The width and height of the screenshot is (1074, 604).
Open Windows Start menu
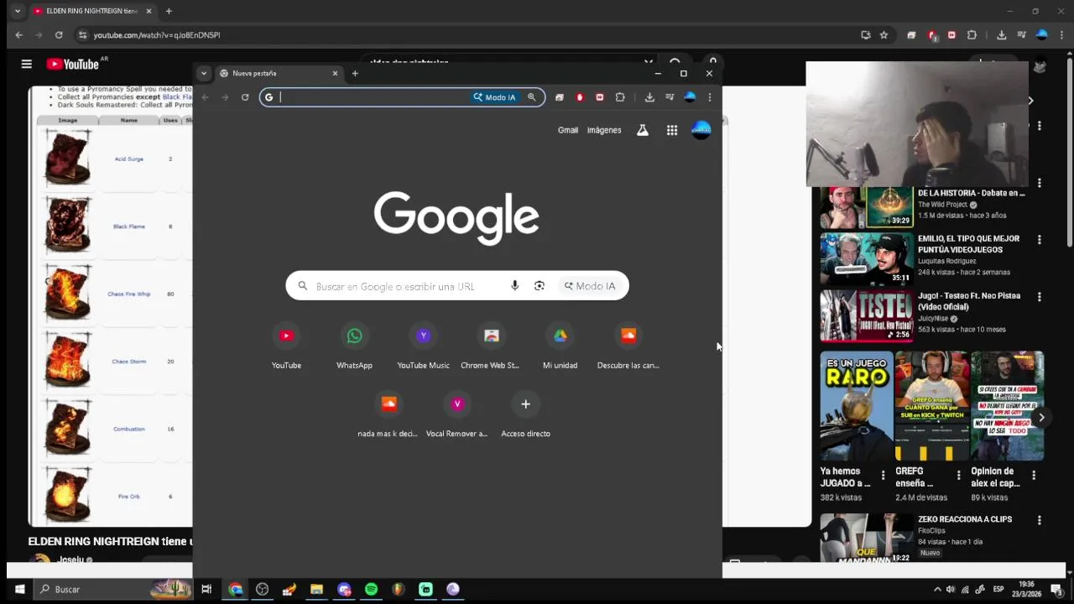(19, 589)
